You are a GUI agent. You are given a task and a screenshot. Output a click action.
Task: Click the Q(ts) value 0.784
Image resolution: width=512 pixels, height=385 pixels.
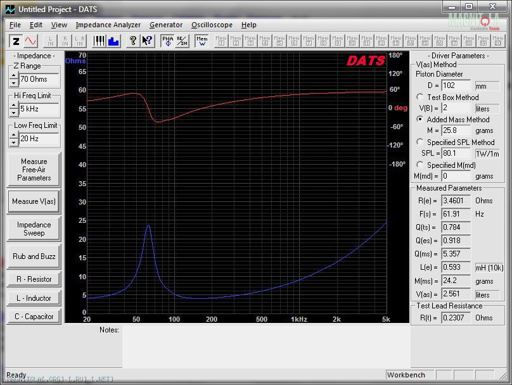tap(456, 227)
